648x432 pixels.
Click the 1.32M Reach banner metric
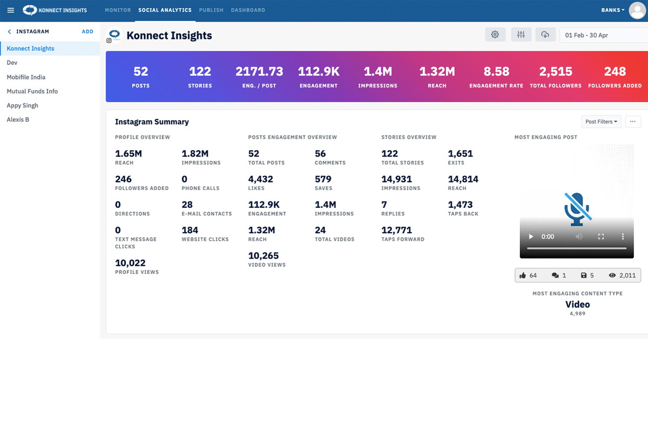point(437,77)
